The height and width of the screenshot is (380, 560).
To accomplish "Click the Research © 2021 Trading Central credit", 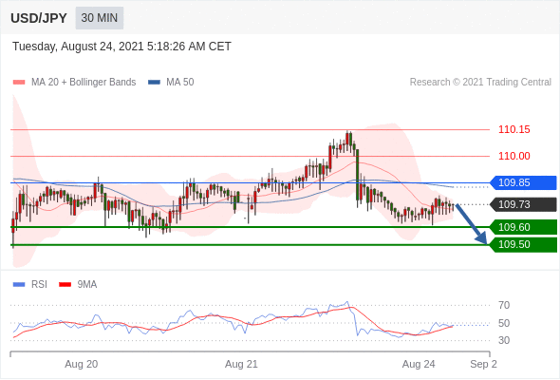I will pos(480,83).
